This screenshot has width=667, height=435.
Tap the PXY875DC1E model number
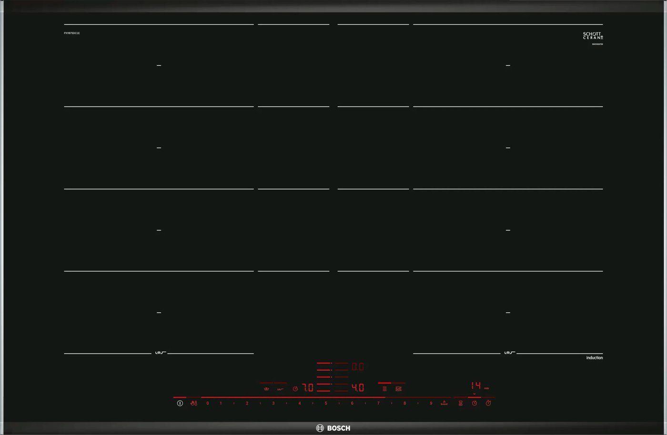(72, 33)
